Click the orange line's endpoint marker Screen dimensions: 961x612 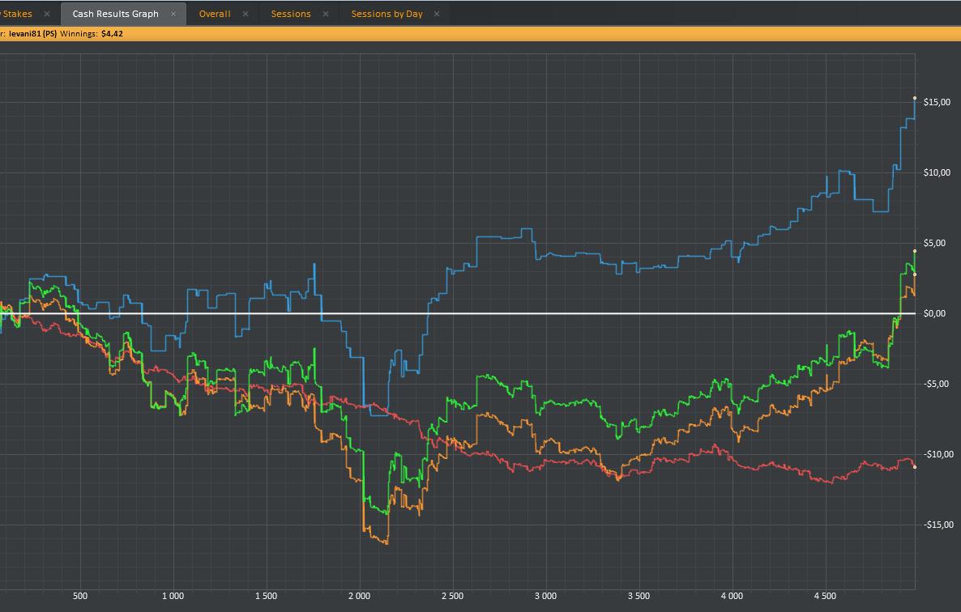[915, 274]
